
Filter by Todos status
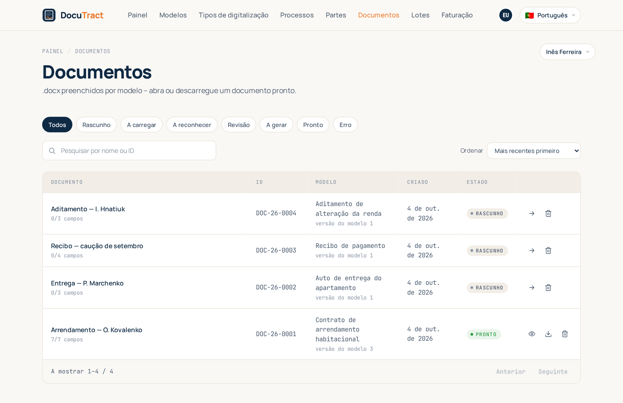pos(57,125)
